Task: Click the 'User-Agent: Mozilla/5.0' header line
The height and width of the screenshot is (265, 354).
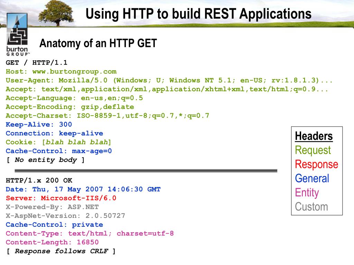Action: tap(169, 80)
